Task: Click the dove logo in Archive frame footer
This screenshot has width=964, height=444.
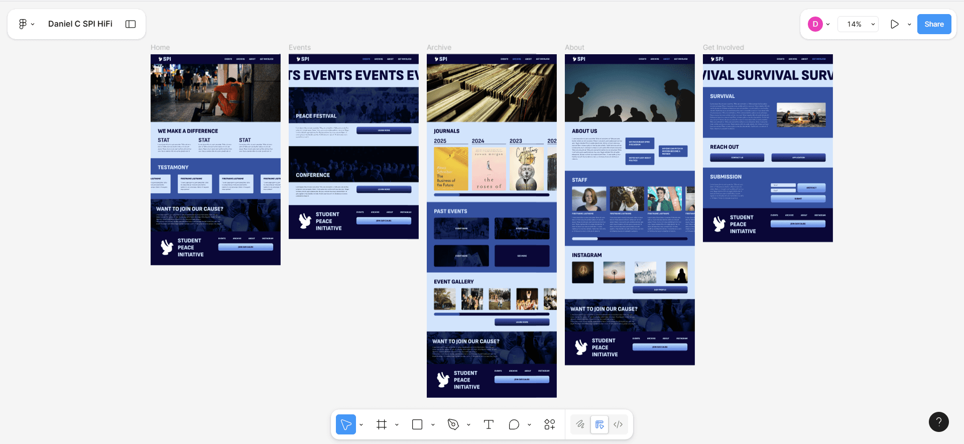Action: click(443, 380)
